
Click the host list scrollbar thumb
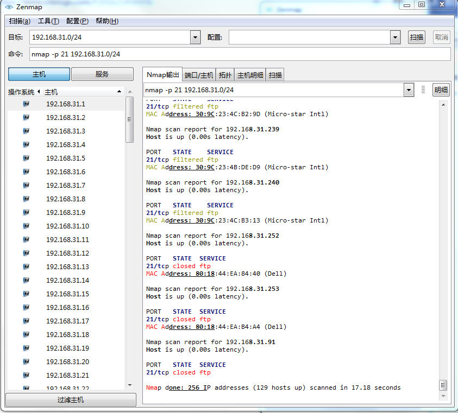tap(129, 120)
